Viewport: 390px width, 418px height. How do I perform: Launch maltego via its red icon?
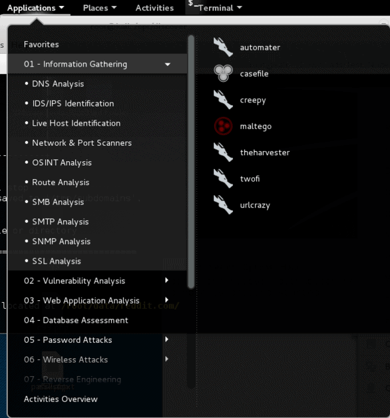click(x=223, y=126)
